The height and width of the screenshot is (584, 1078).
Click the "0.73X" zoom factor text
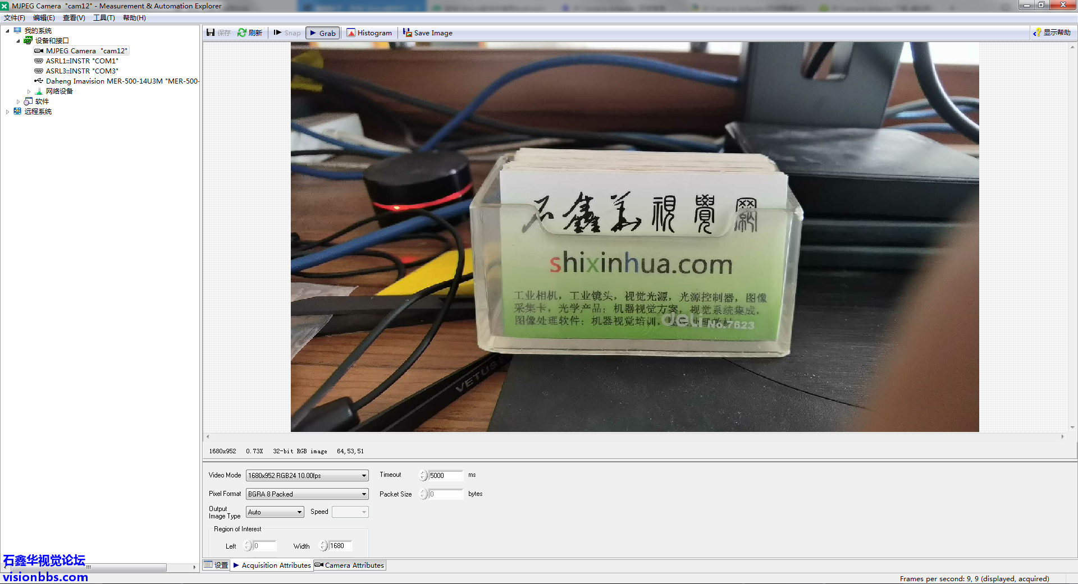(x=254, y=451)
